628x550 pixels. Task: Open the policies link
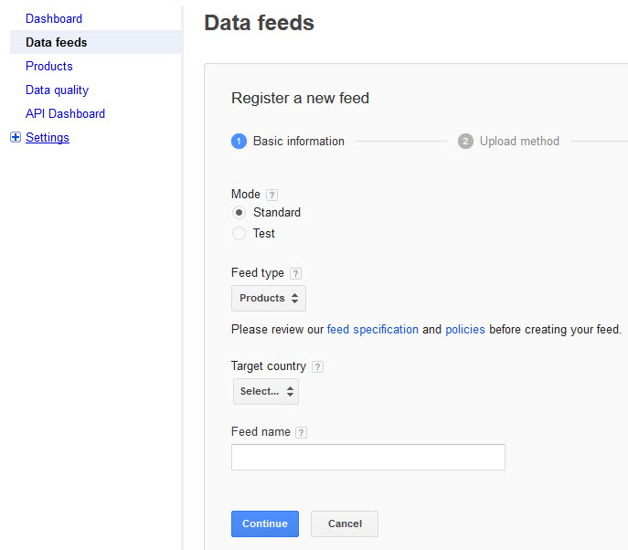(x=465, y=330)
